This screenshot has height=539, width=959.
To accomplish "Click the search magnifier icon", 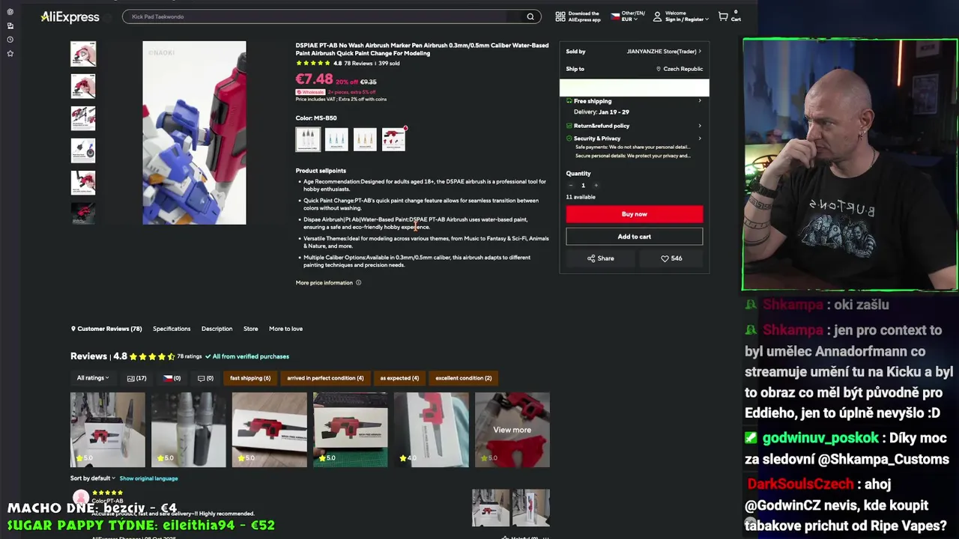I will click(x=530, y=16).
